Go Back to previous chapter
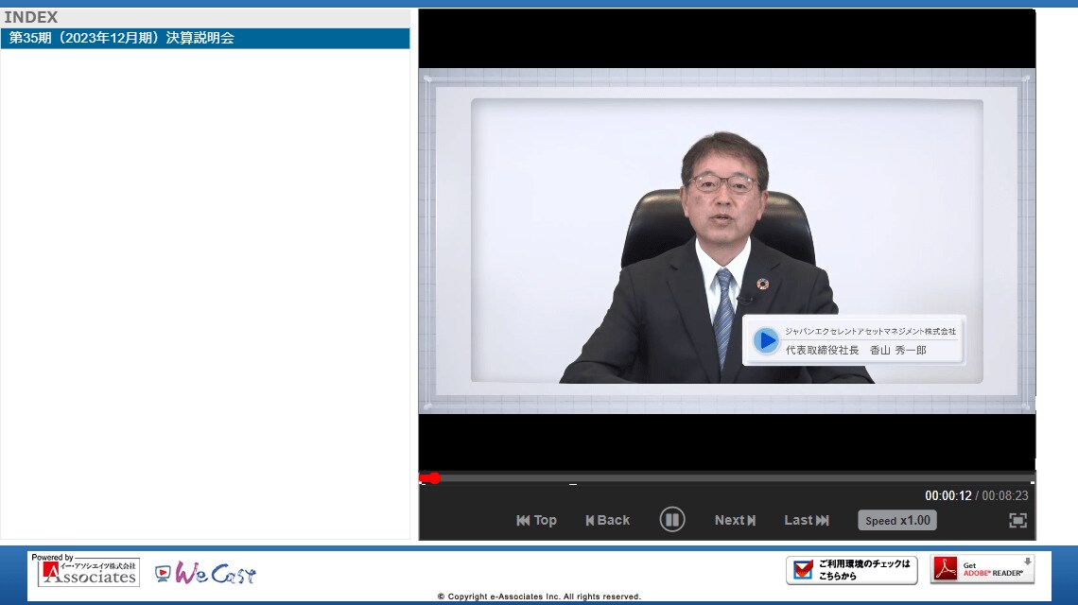1078x605 pixels. tap(607, 520)
